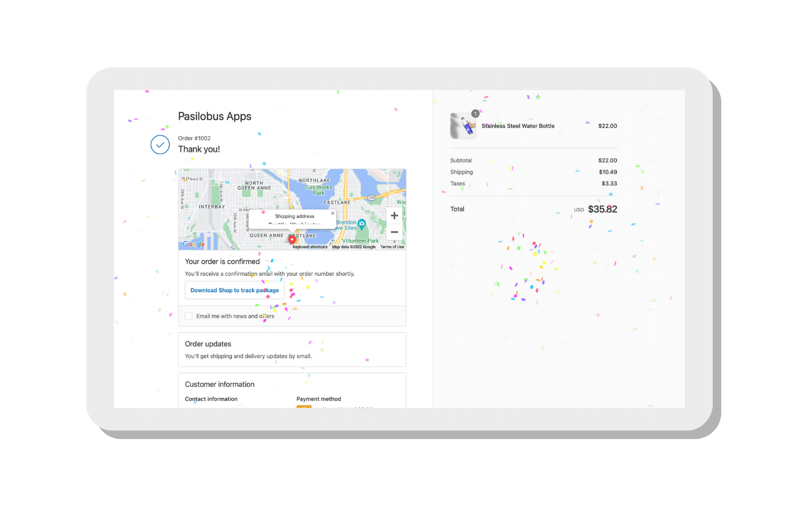Click the quantity badge on product image

coord(475,113)
